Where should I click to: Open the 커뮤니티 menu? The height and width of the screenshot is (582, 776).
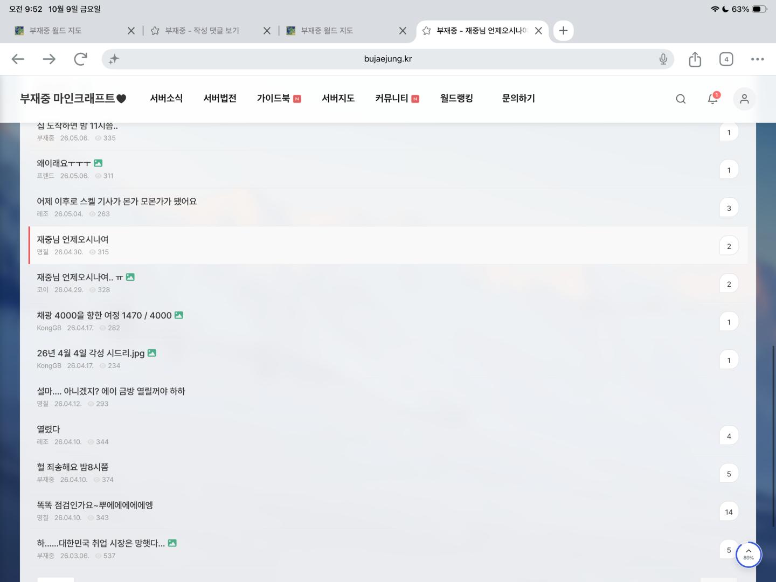(392, 98)
